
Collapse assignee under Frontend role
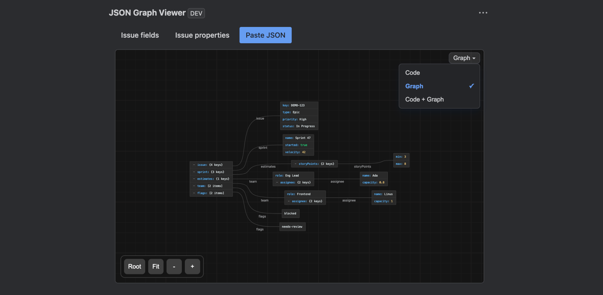(289, 201)
